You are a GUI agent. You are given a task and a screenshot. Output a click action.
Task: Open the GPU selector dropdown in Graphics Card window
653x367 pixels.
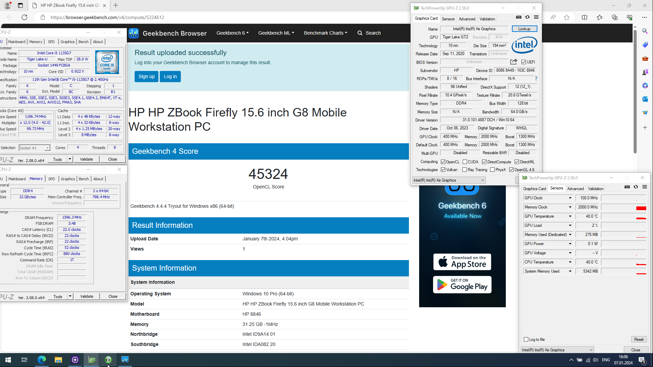[x=449, y=180]
